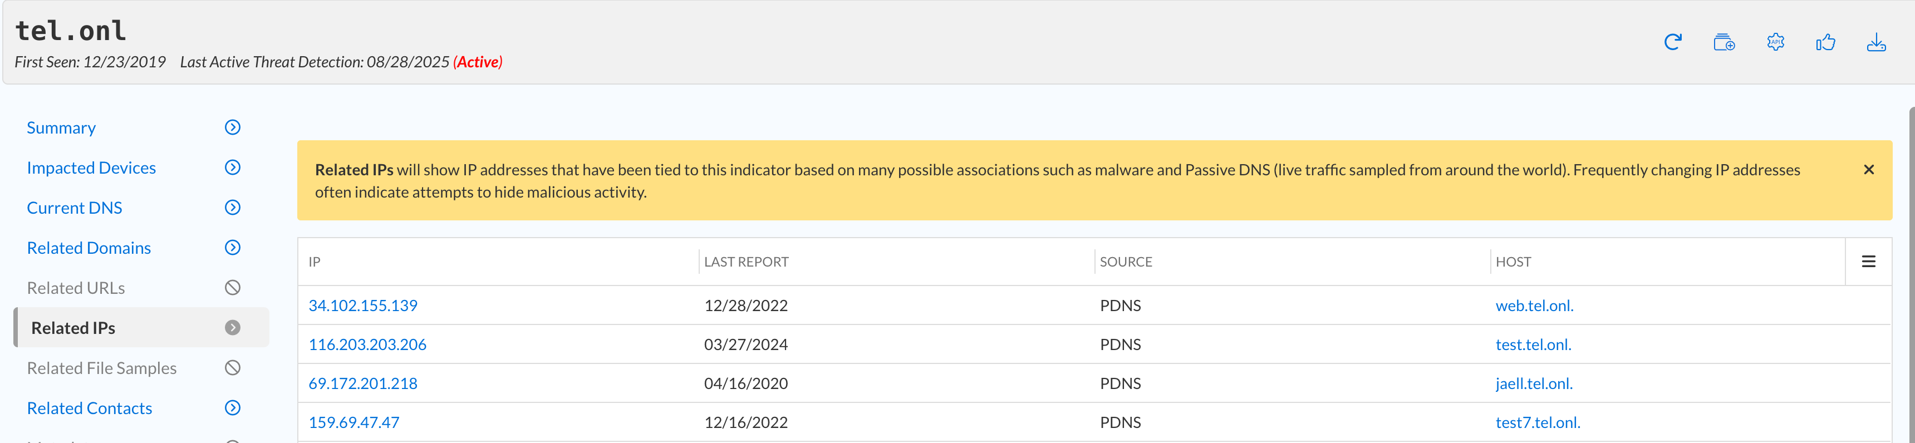Open the Related Contacts section
The width and height of the screenshot is (1915, 443).
tap(89, 408)
